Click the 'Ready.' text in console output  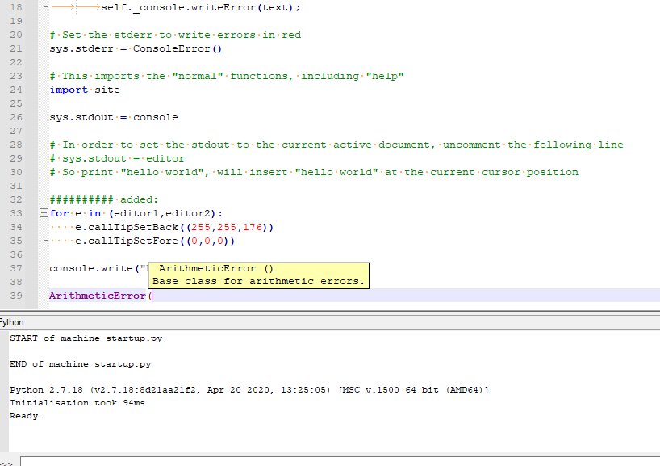(26, 416)
